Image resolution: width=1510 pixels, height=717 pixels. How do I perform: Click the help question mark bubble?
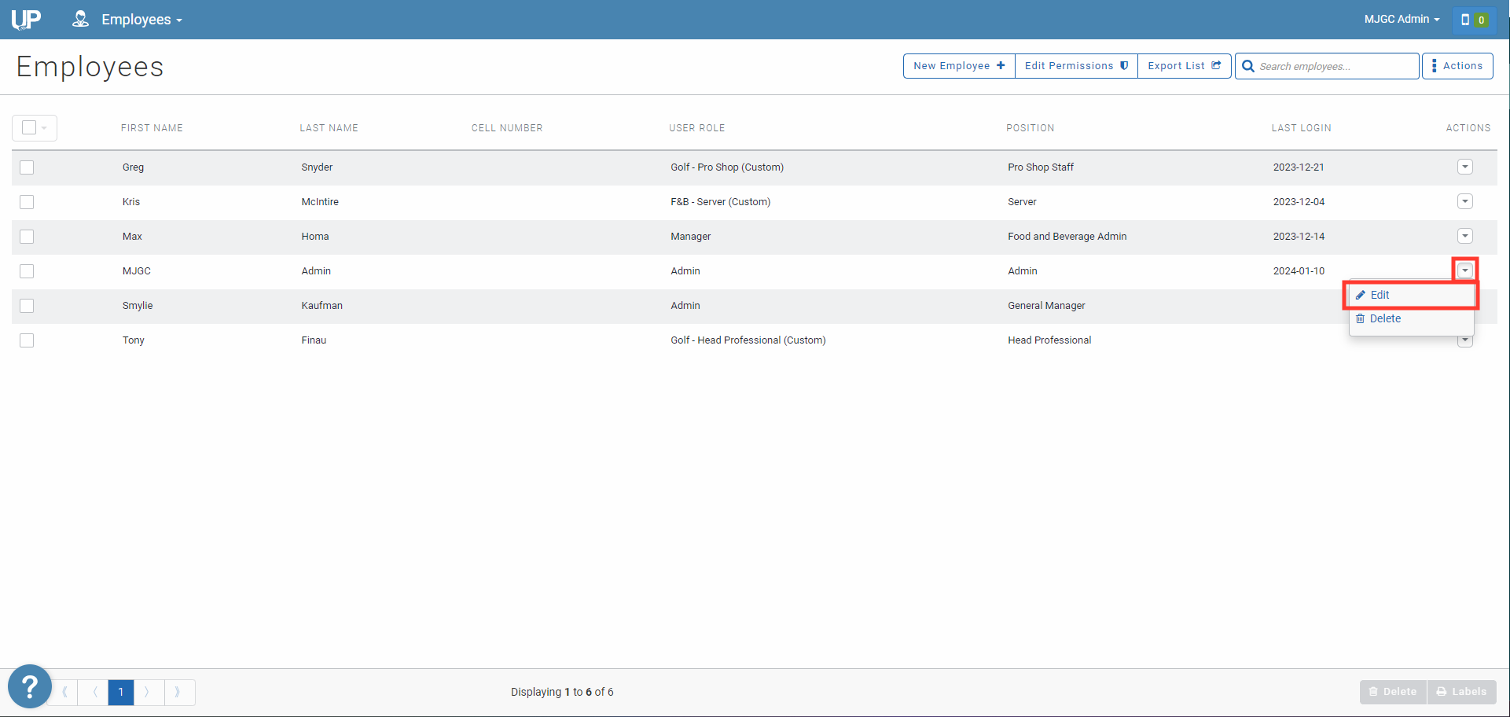click(29, 686)
